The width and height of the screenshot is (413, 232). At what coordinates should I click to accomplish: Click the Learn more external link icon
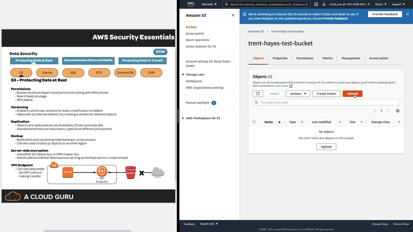point(291,86)
